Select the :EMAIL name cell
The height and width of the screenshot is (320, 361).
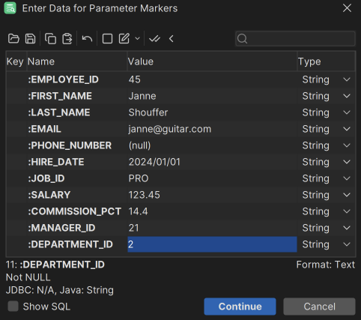click(x=77, y=129)
